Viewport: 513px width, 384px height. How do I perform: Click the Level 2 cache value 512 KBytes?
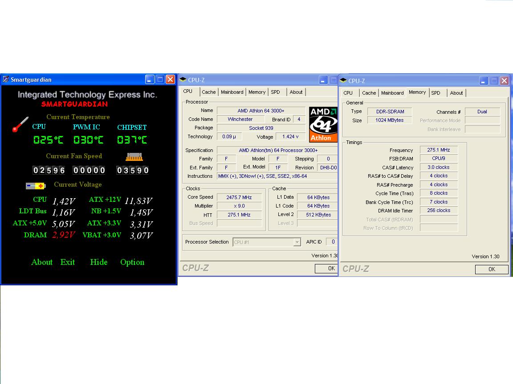[318, 215]
